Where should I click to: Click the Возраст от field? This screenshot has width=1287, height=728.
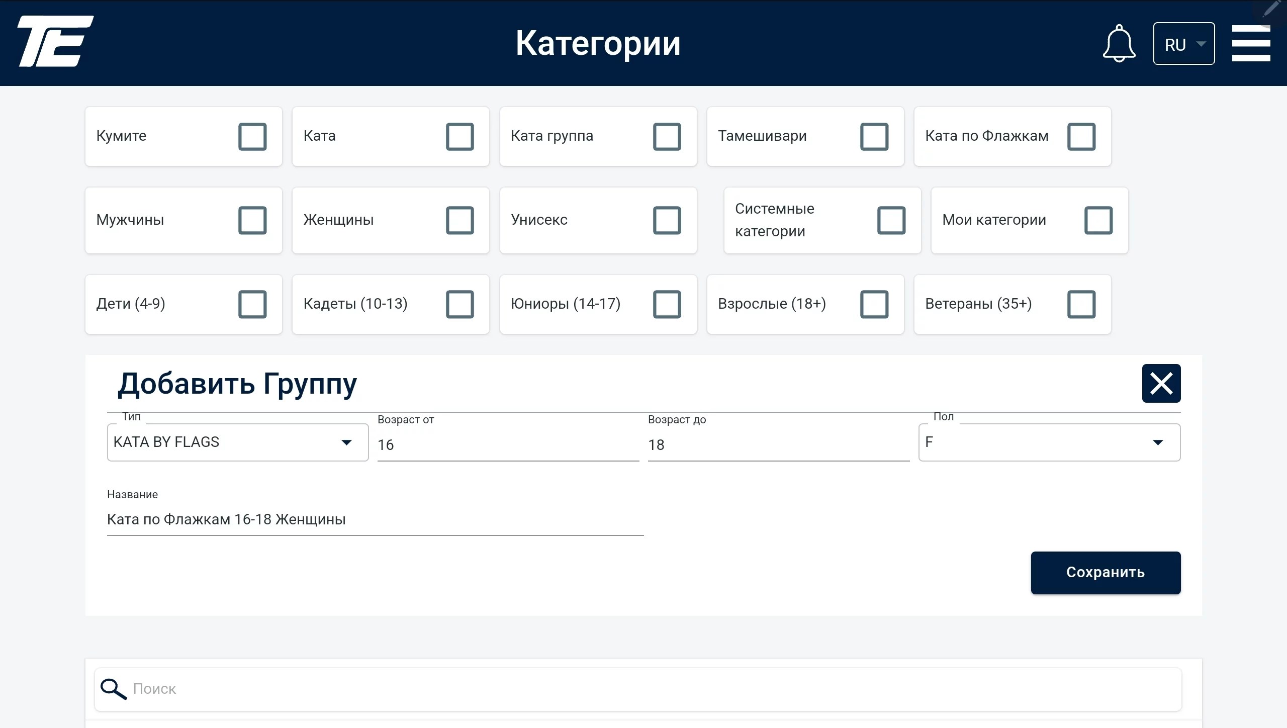[508, 444]
